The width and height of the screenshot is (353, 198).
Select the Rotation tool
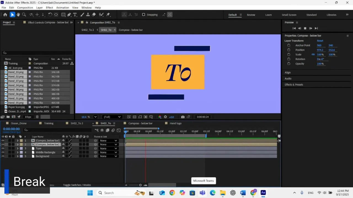50,15
